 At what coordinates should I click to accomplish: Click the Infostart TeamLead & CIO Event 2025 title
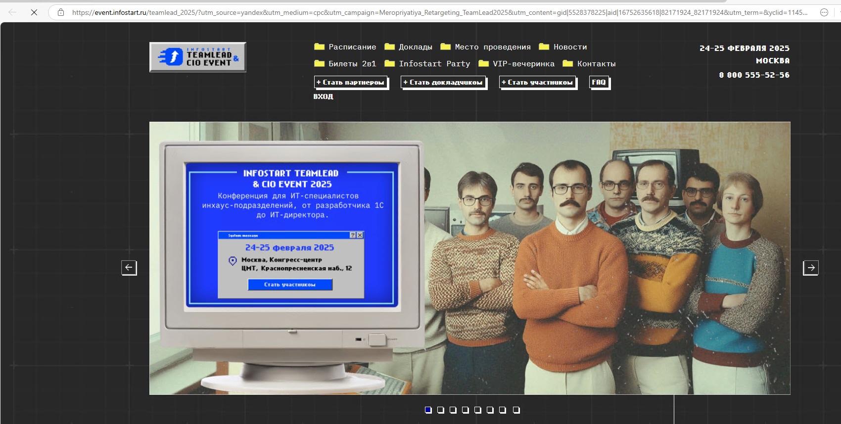291,179
